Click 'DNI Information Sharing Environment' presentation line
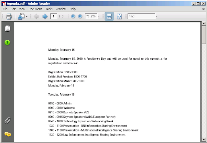207x143 pixels. point(88,126)
